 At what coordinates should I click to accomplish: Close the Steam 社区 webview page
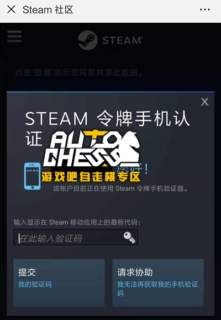tap(11, 9)
